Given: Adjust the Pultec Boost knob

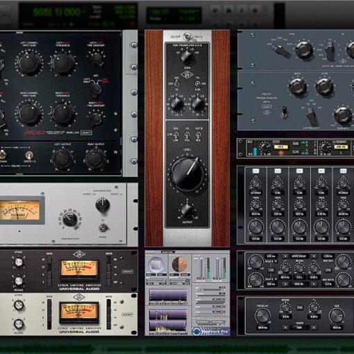Looking at the screenshot, I should pyautogui.click(x=297, y=87).
